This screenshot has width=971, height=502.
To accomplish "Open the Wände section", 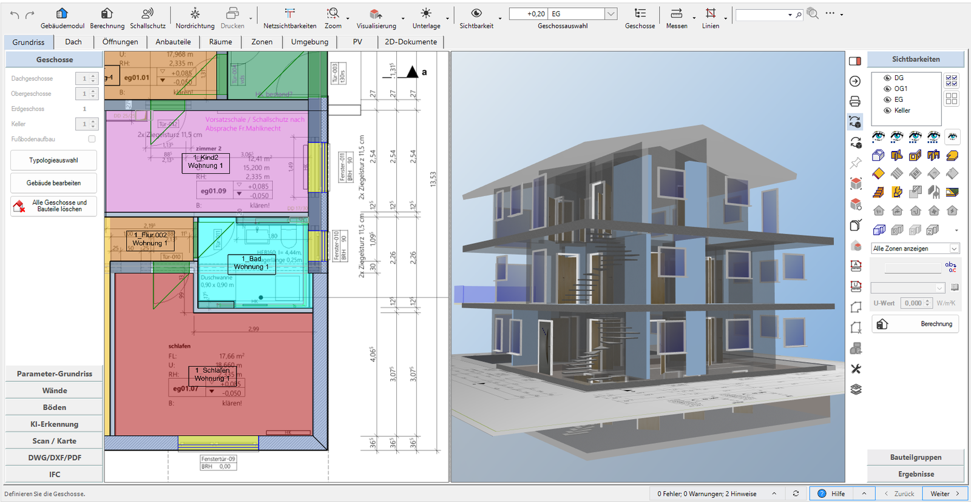I will [55, 390].
